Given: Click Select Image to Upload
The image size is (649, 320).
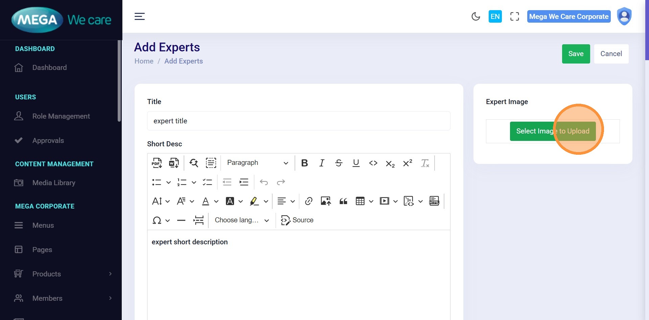Looking at the screenshot, I should 553,131.
